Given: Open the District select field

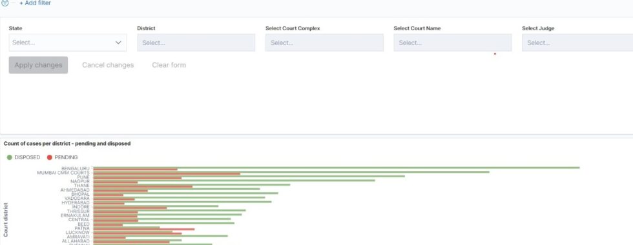Looking at the screenshot, I should click(196, 43).
